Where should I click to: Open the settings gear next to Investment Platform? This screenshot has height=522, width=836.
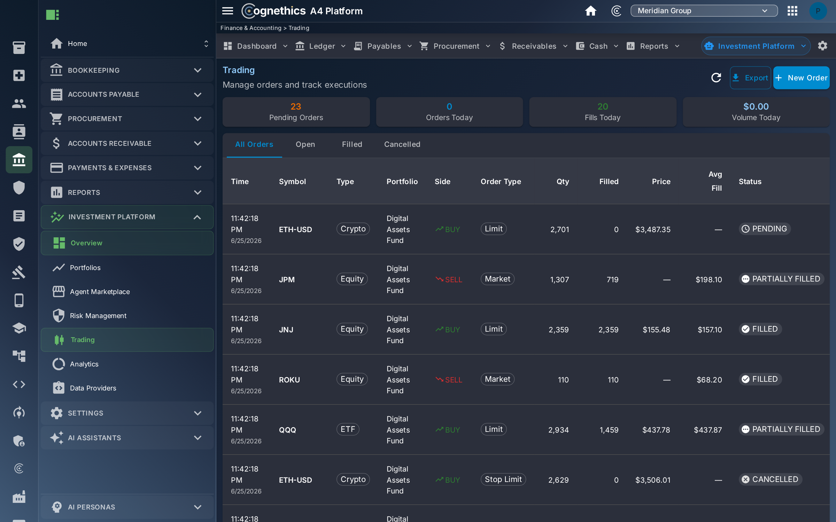pos(822,46)
